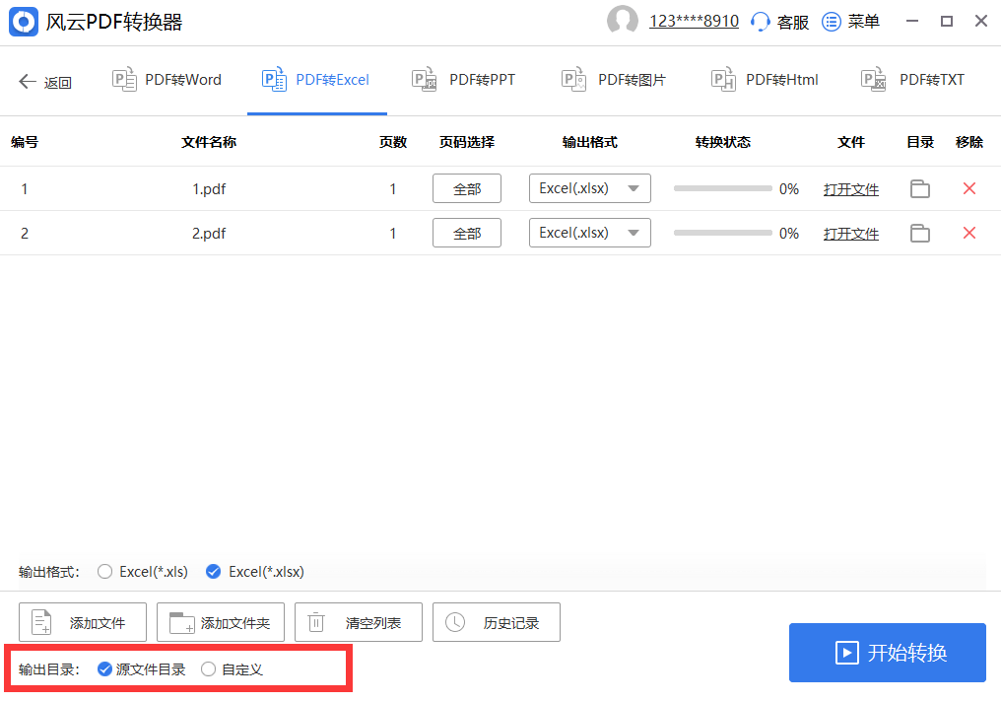Expand output format dropdown for 2.pdf
The image size is (1001, 702).
click(x=590, y=233)
